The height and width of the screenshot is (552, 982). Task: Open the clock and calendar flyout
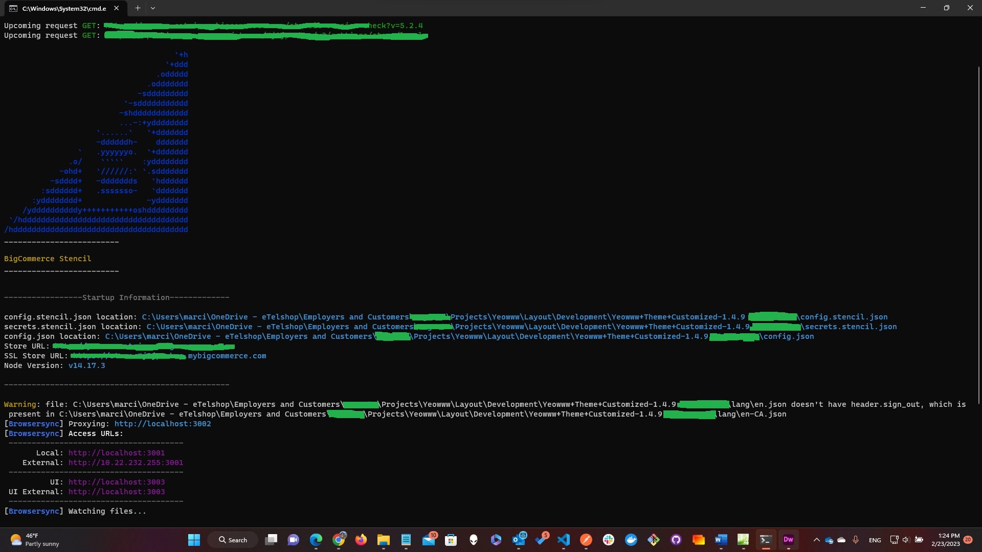tap(945, 540)
